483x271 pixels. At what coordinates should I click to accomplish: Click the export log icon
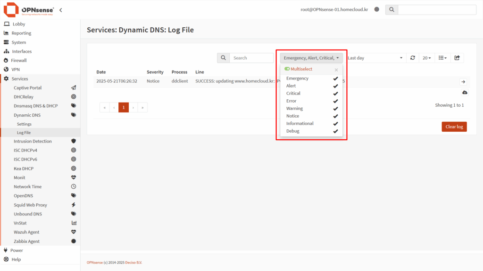click(x=457, y=58)
